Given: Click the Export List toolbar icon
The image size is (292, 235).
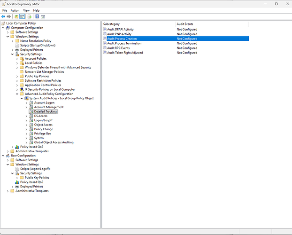Looking at the screenshot, I should pos(30,16).
